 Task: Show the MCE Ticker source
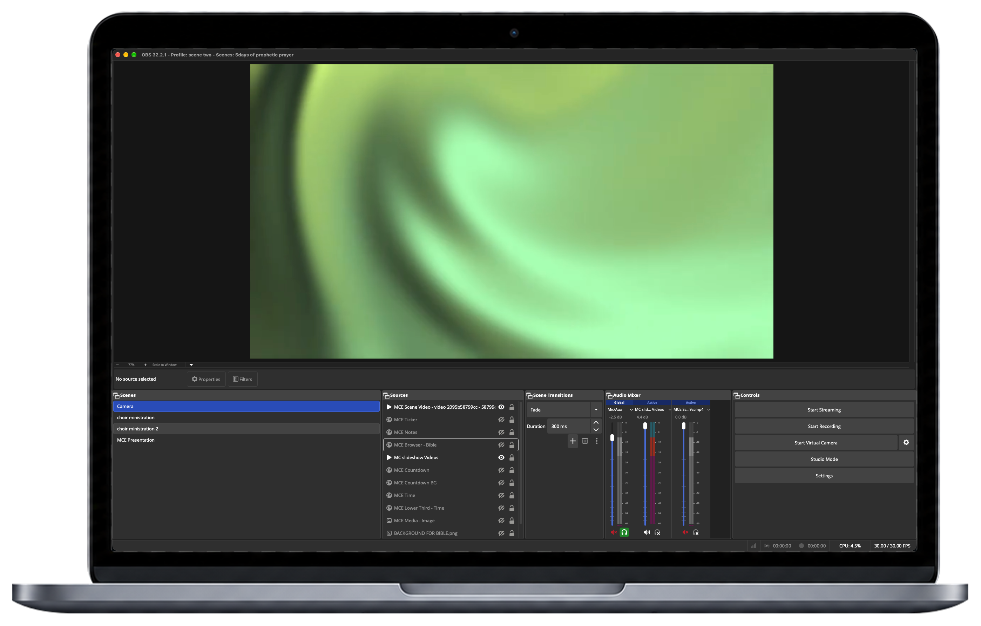(501, 420)
